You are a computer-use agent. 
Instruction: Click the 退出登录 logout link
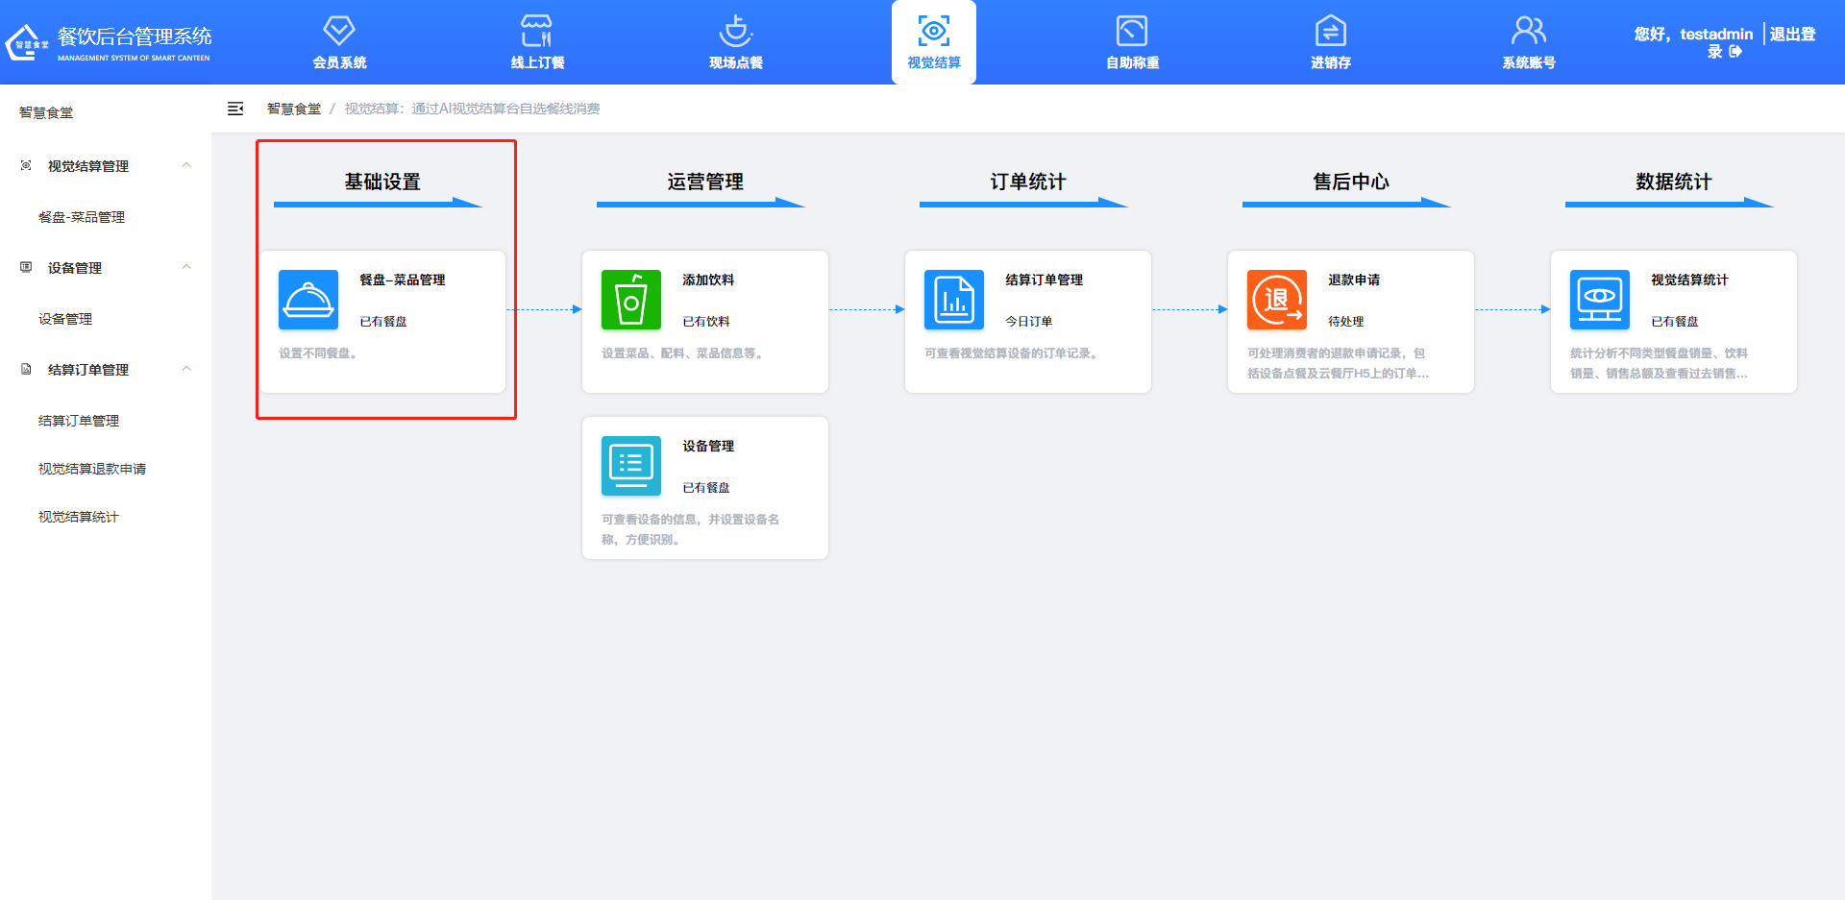tap(1791, 36)
